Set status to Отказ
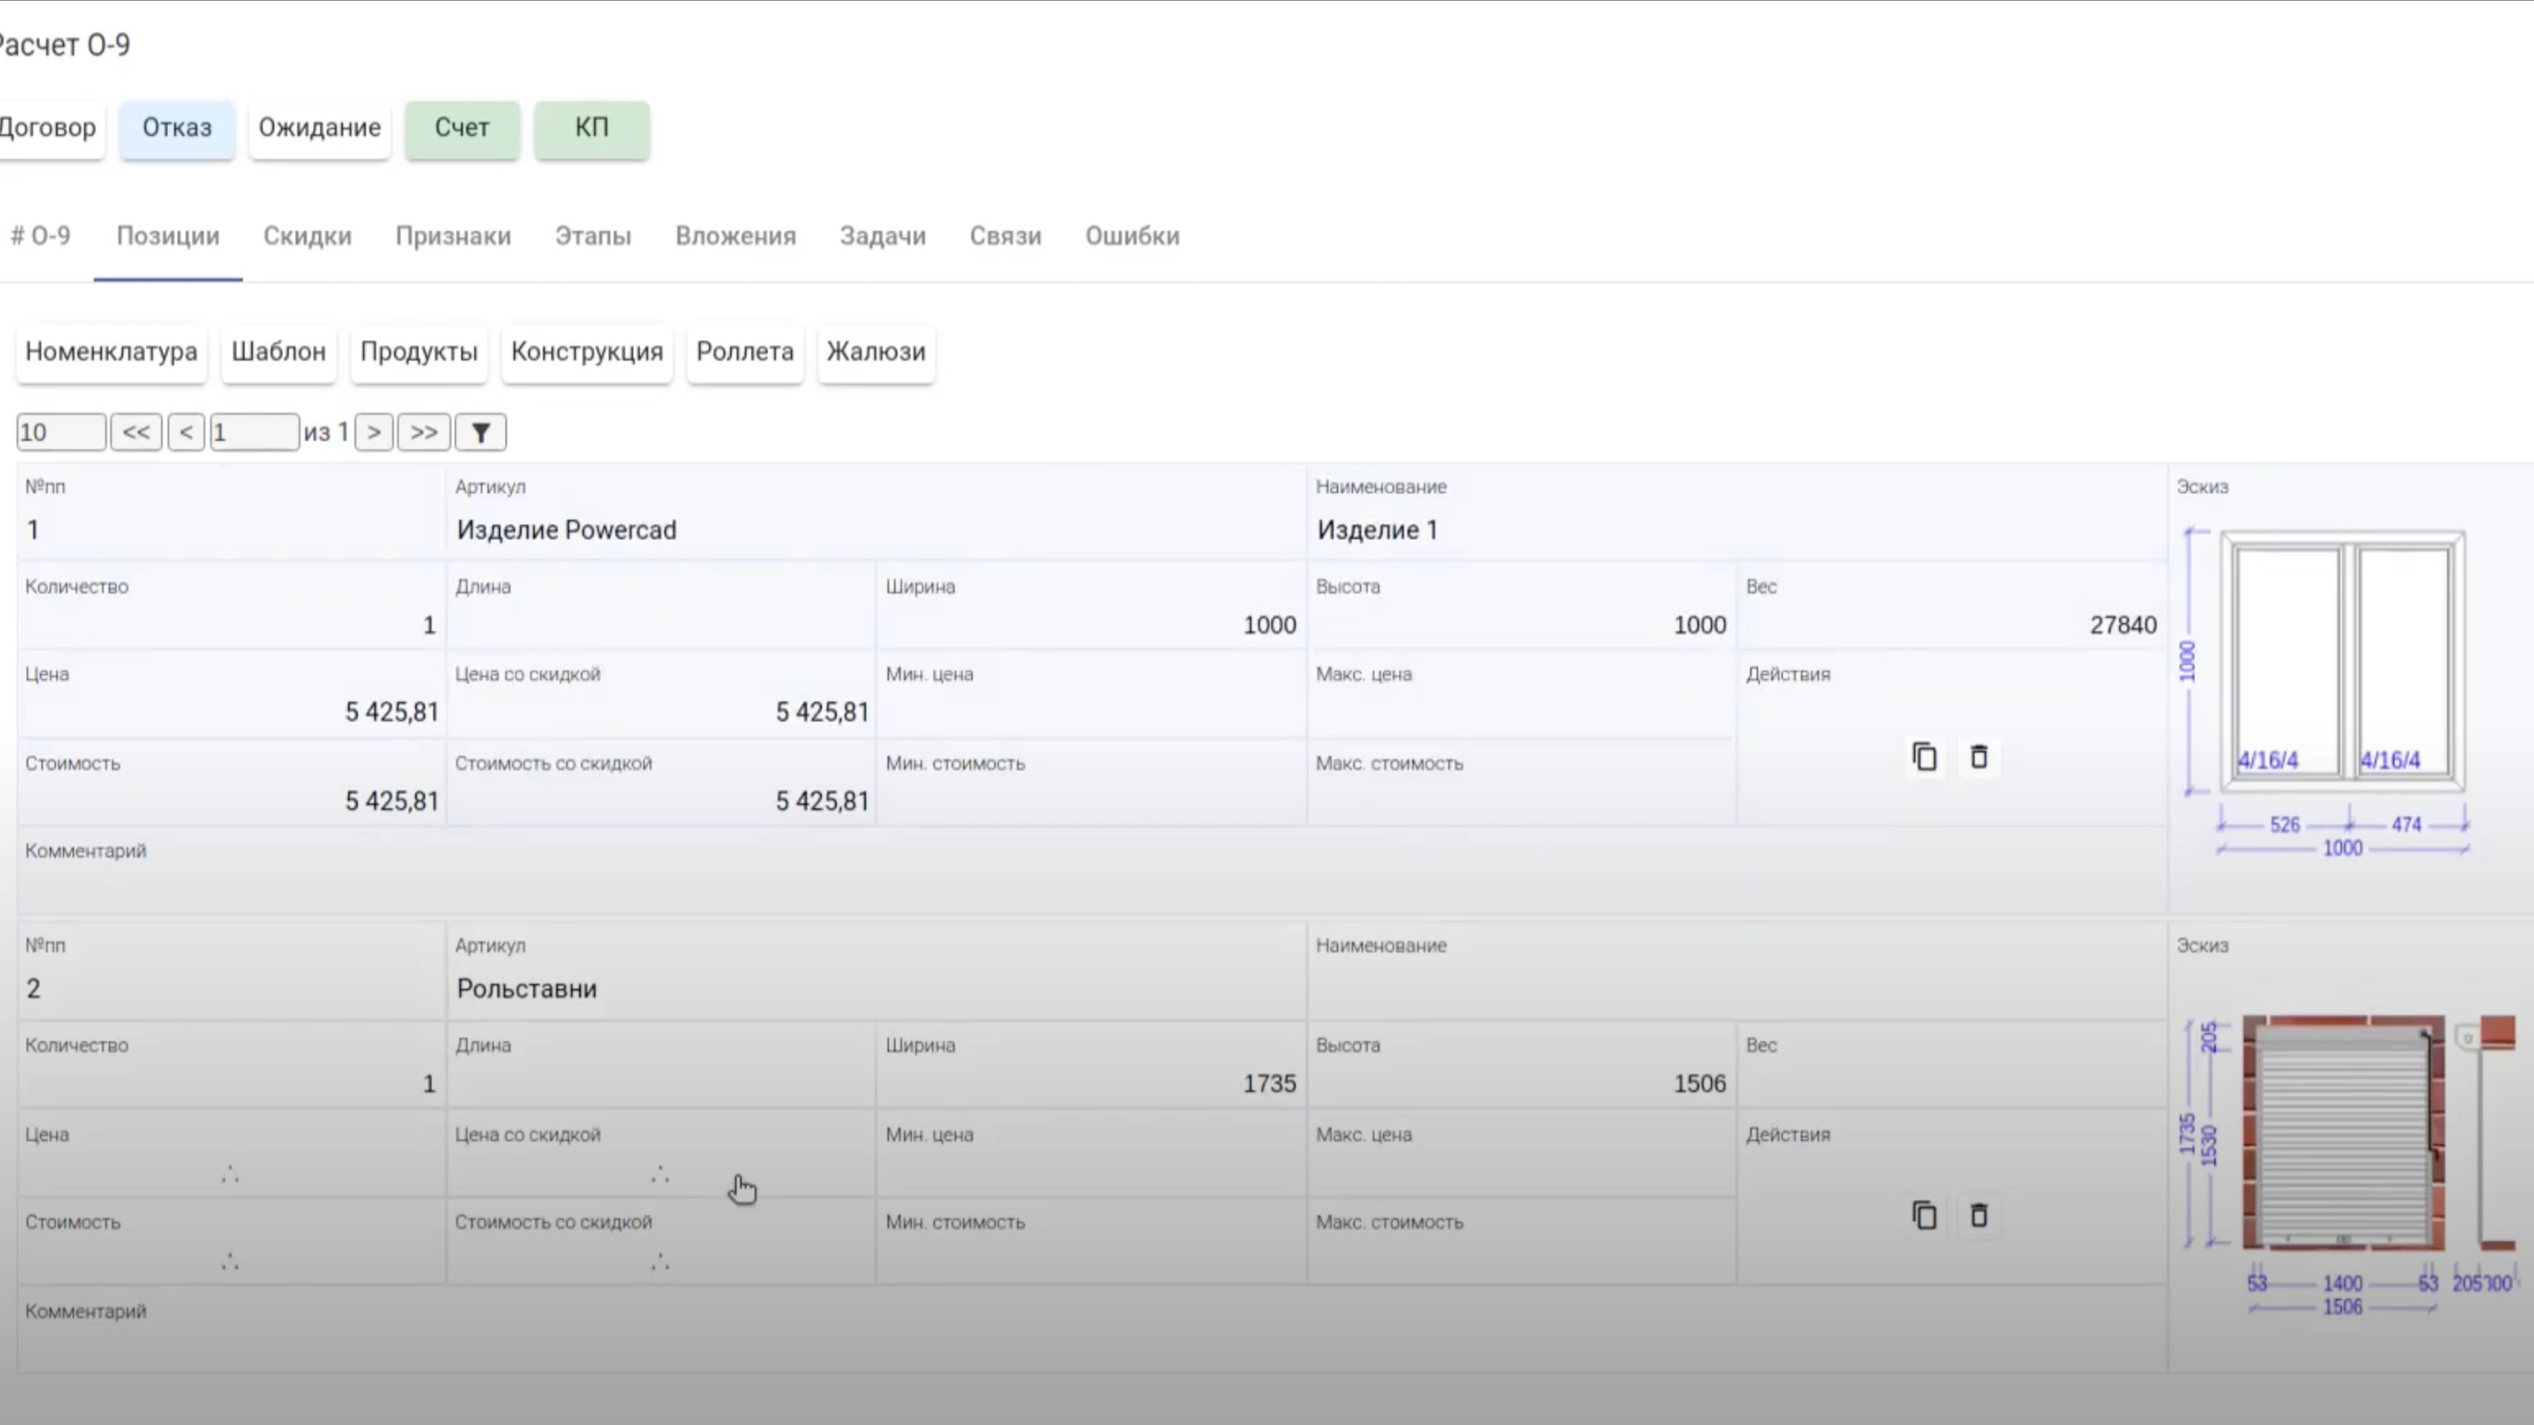The image size is (2534, 1425). (x=177, y=128)
